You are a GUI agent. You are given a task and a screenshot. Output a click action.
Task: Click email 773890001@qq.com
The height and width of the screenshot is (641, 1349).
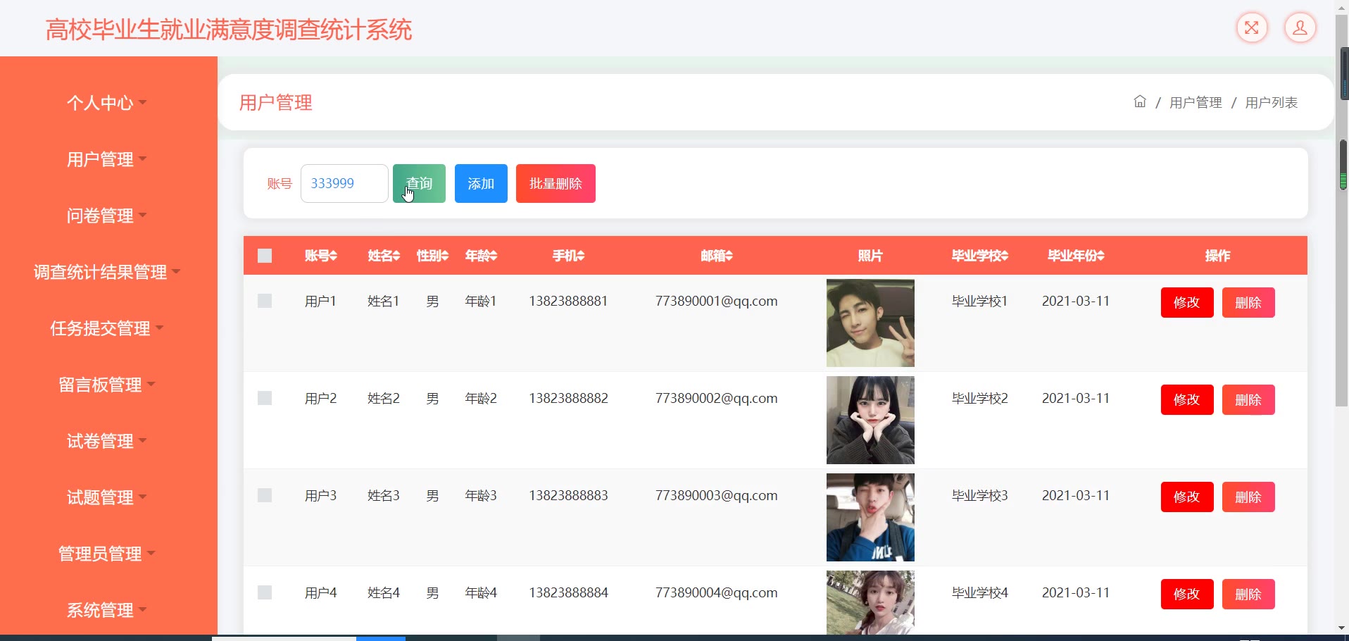point(717,301)
